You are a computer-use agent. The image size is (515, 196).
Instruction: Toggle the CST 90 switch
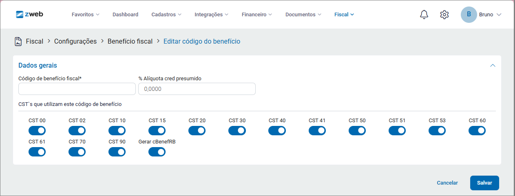pos(117,152)
